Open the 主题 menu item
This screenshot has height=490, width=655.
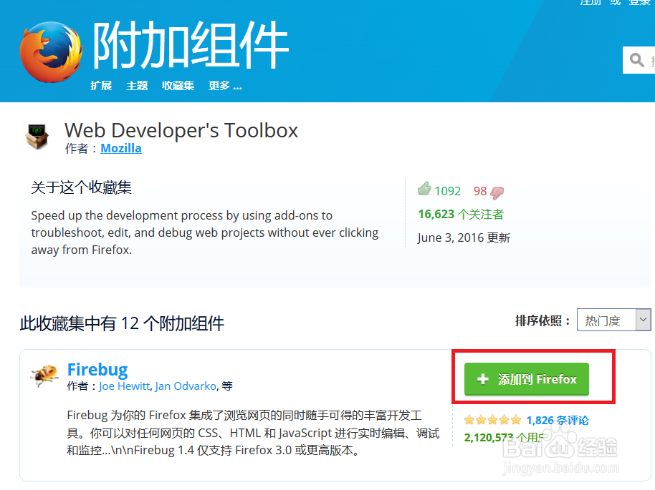(137, 86)
